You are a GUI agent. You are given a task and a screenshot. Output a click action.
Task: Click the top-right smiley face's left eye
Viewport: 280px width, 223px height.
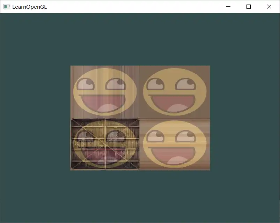(x=155, y=84)
